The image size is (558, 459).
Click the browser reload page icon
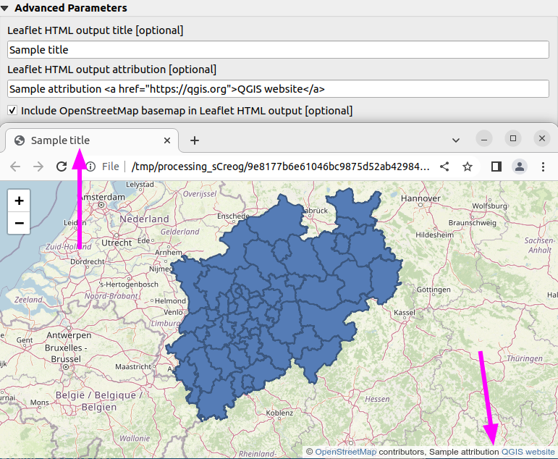(62, 167)
